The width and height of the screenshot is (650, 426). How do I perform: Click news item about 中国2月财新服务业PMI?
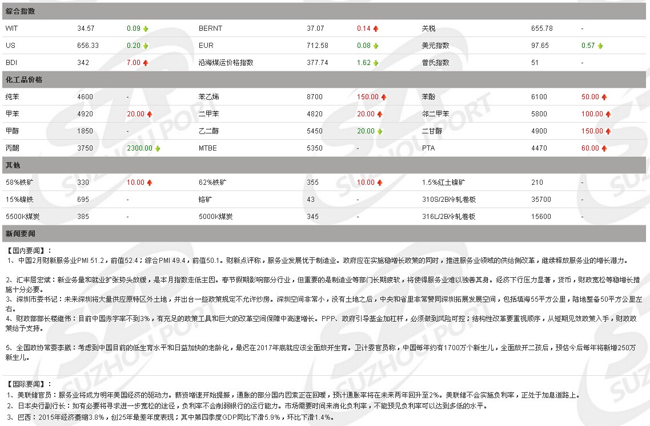(x=318, y=261)
